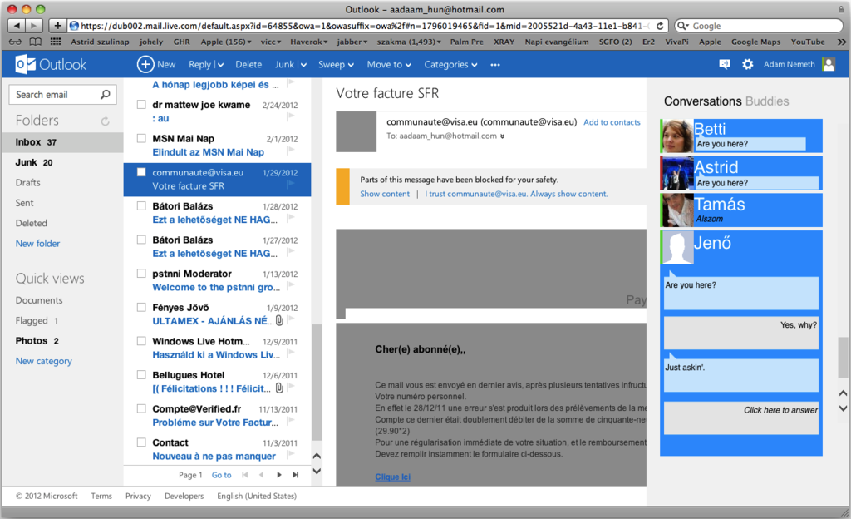Viewport: 851px width, 519px height.
Task: Click attachment paperclip on Bellugues Hotel message
Action: point(279,388)
